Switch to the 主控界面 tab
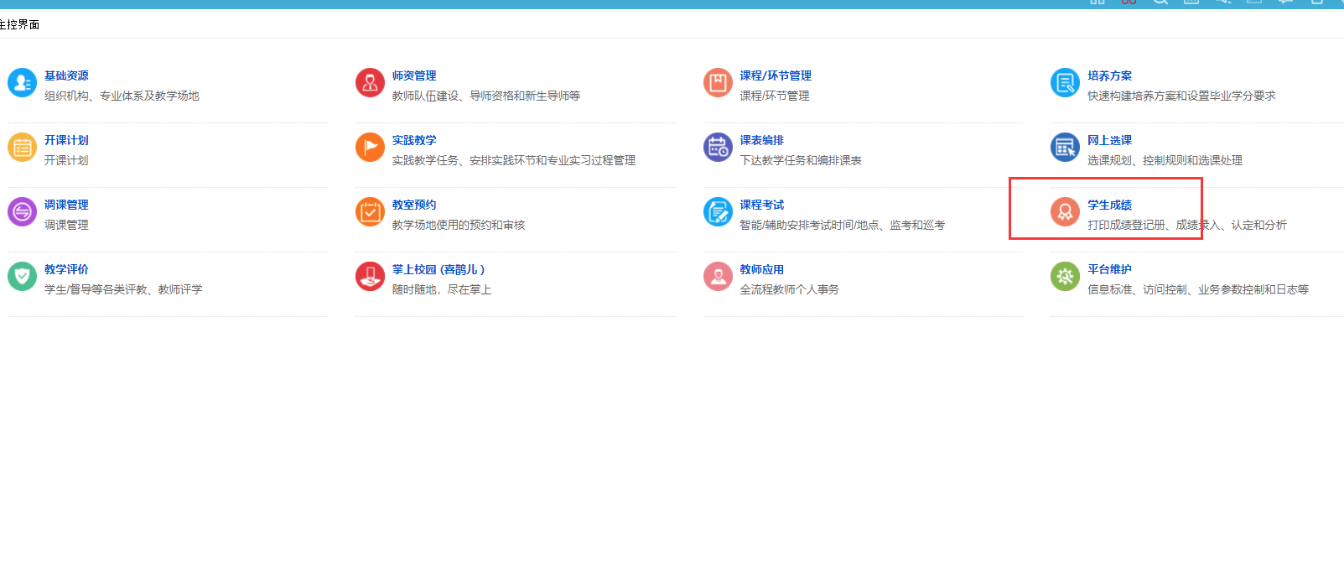Image resolution: width=1344 pixels, height=577 pixels. (20, 24)
